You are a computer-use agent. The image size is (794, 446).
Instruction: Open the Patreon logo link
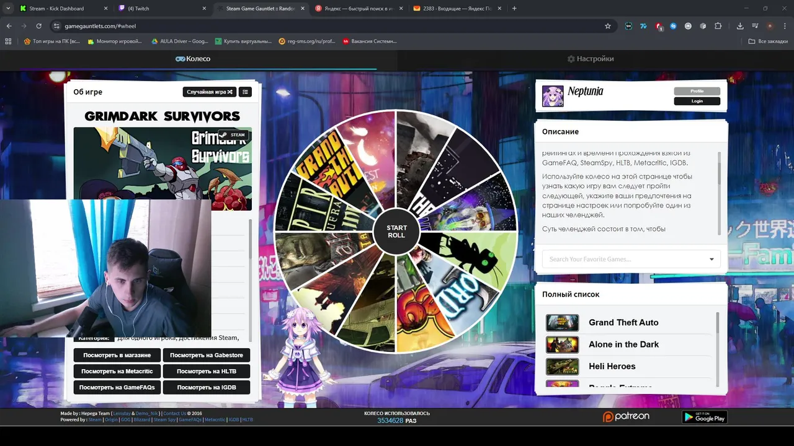[x=626, y=417]
